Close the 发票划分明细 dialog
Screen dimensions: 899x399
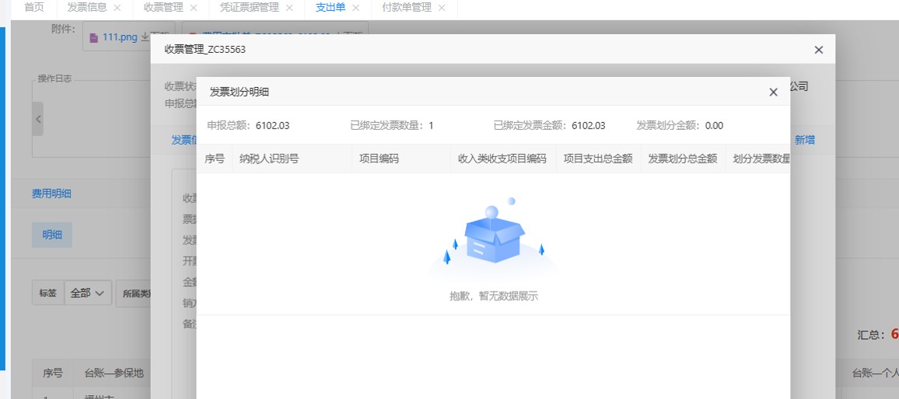773,93
